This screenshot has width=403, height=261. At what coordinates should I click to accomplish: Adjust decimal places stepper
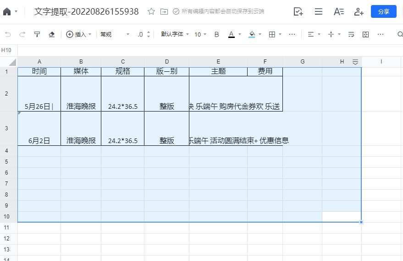pos(149,34)
